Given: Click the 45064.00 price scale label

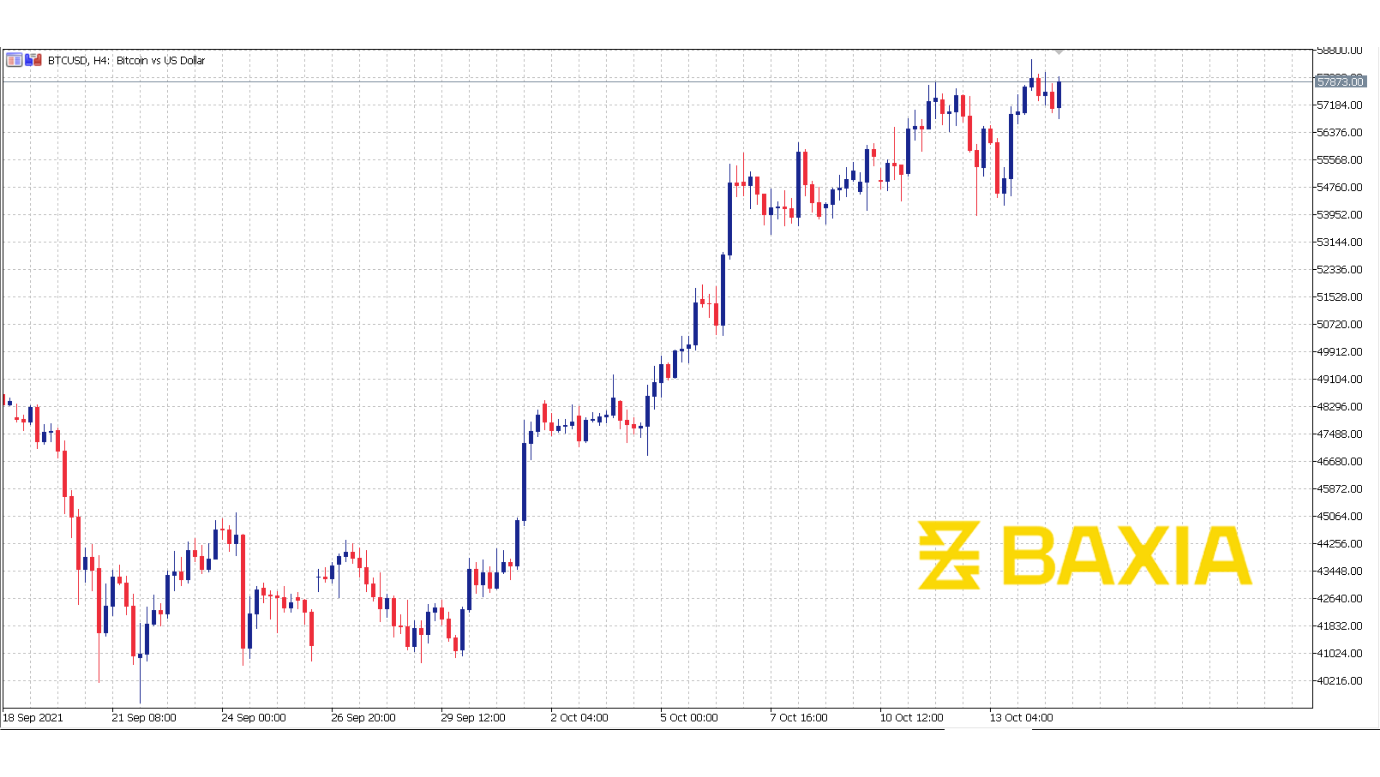Looking at the screenshot, I should [x=1339, y=516].
